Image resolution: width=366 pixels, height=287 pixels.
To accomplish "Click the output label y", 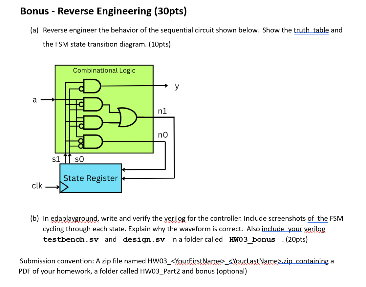I will 176,86.
